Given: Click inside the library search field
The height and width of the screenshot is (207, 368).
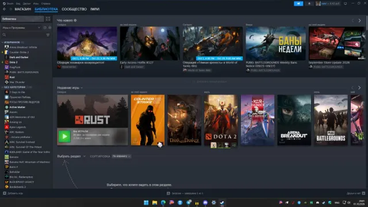Looking at the screenshot, I should 26,34.
